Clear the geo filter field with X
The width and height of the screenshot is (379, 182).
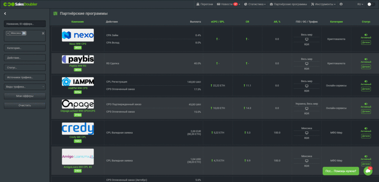(x=43, y=33)
